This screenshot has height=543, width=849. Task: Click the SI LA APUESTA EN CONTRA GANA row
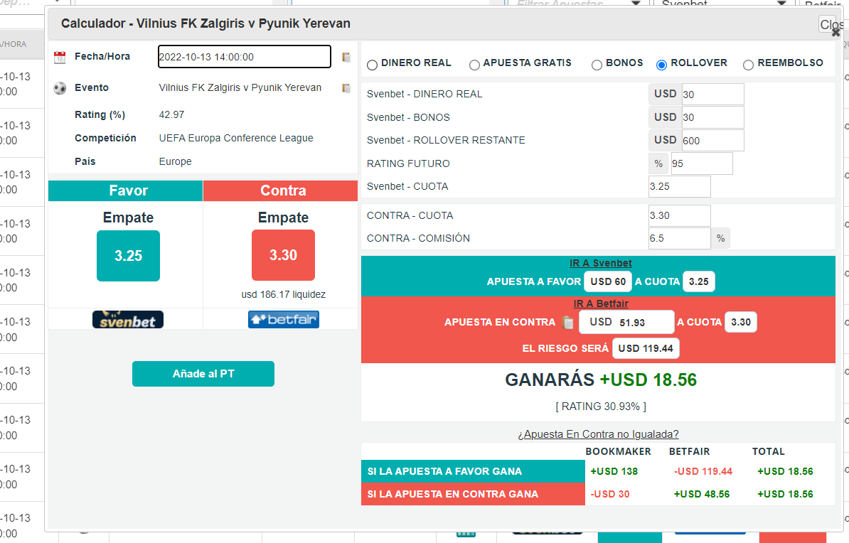point(473,494)
